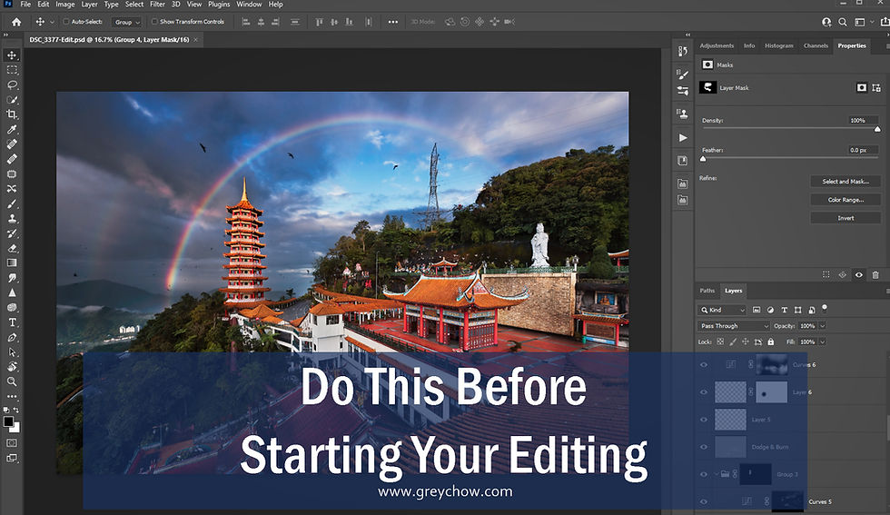Select the Eraser tool
890x515 pixels.
pos(11,248)
